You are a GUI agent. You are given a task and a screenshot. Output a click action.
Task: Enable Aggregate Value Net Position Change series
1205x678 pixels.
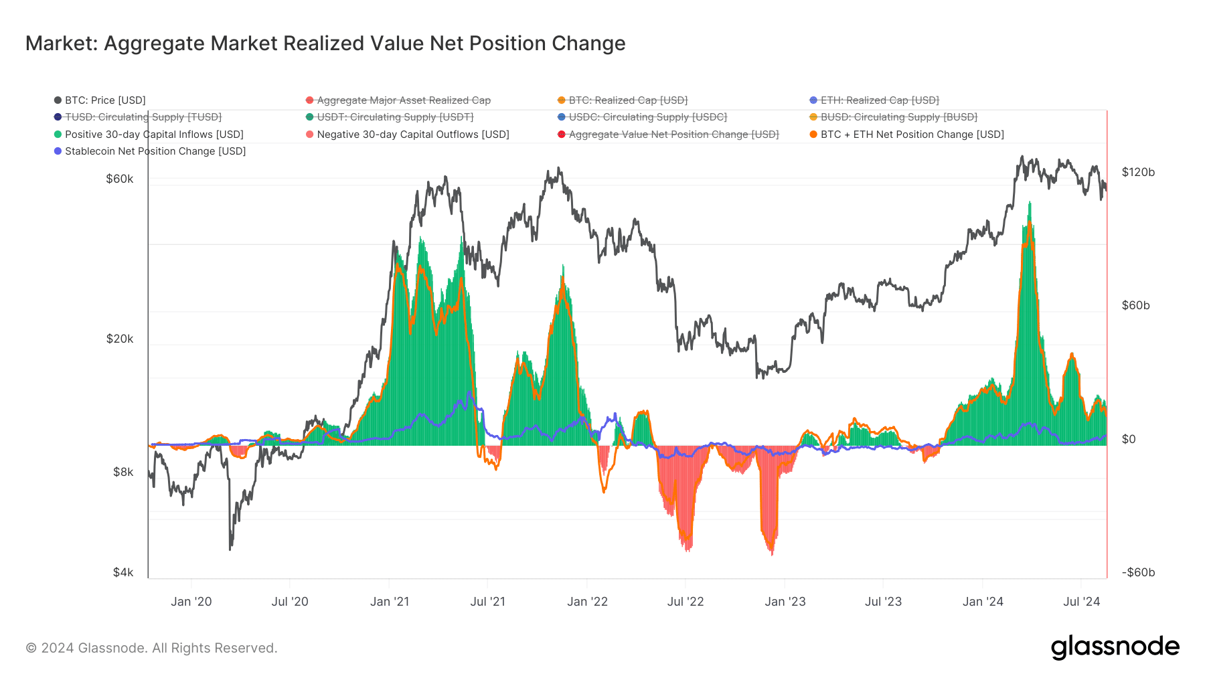point(669,135)
